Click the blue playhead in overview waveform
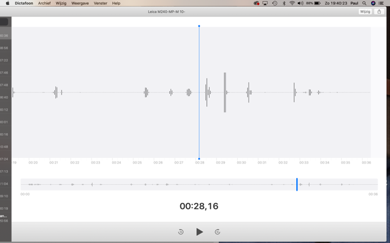The height and width of the screenshot is (243, 390). pyautogui.click(x=297, y=184)
